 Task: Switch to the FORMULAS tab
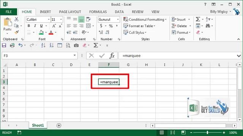point(98,12)
